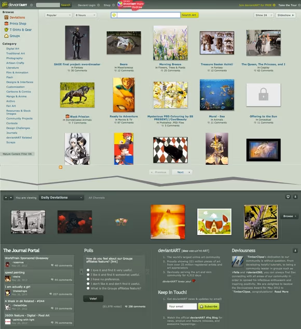
Task: Select 'I have no preference' poll option
Action: [x=88, y=279]
